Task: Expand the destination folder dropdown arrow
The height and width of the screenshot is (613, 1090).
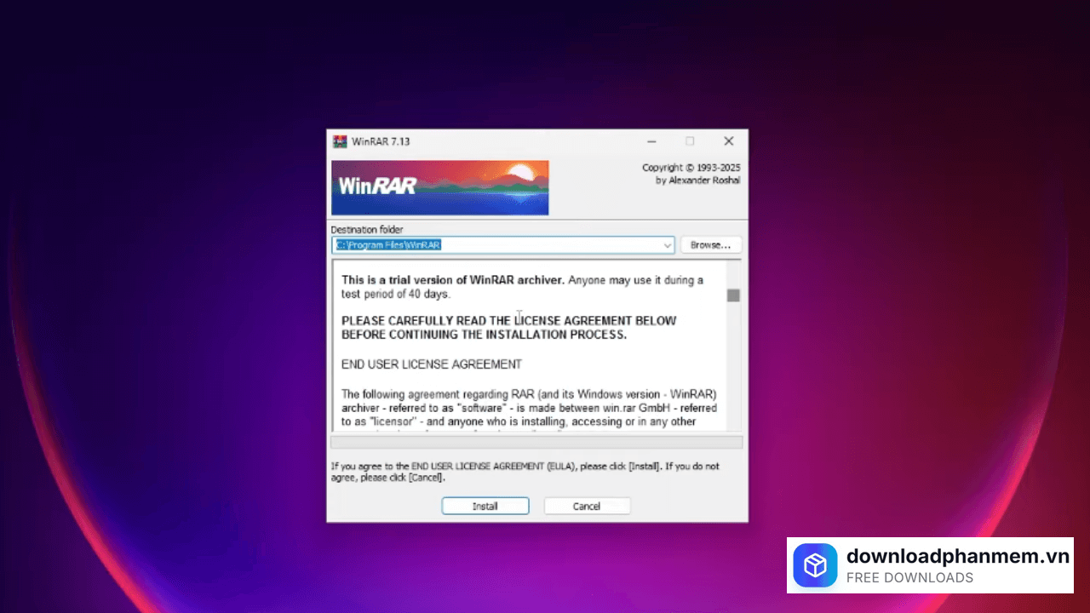Action: 667,245
